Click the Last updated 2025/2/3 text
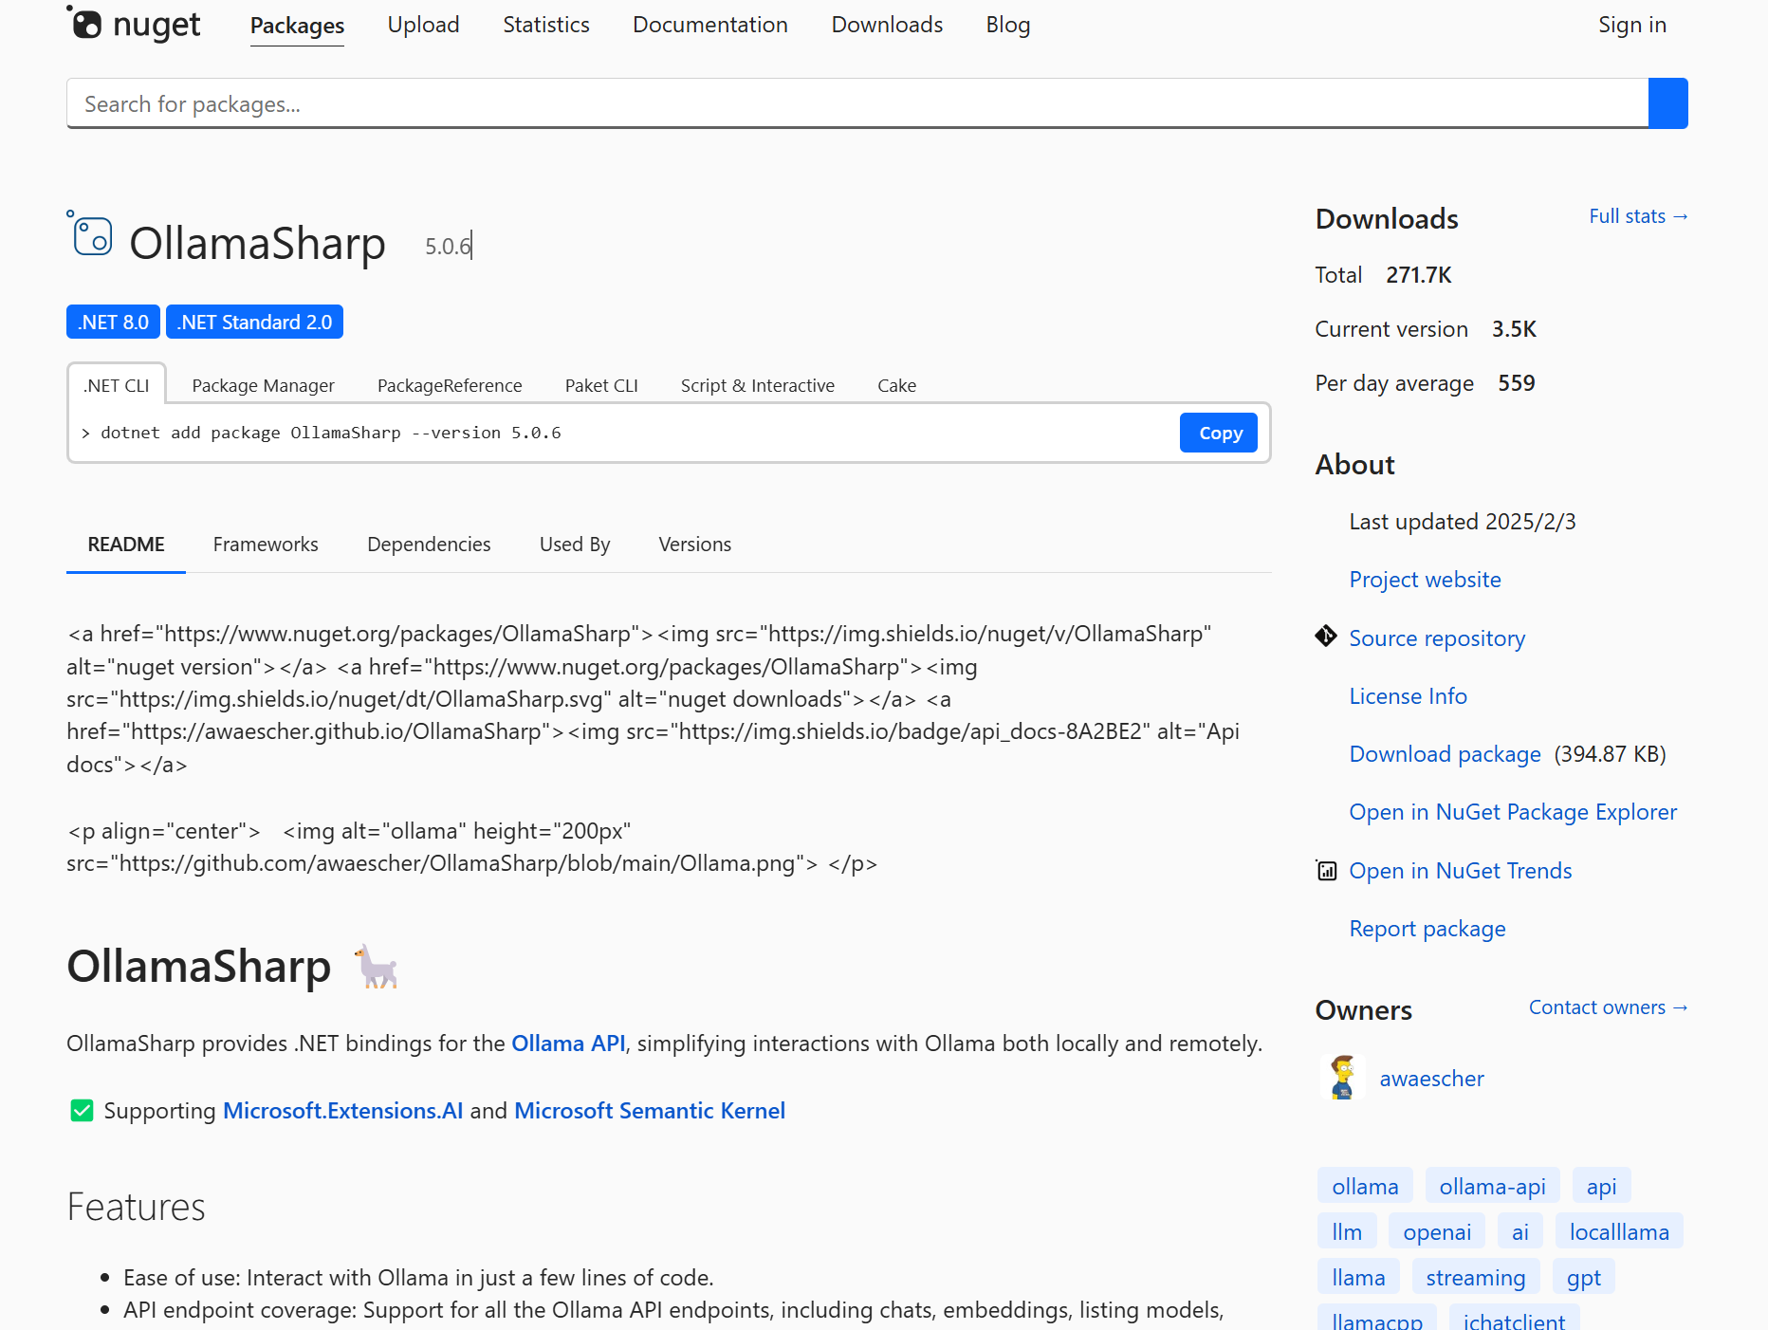The width and height of the screenshot is (1768, 1330). pyautogui.click(x=1463, y=522)
